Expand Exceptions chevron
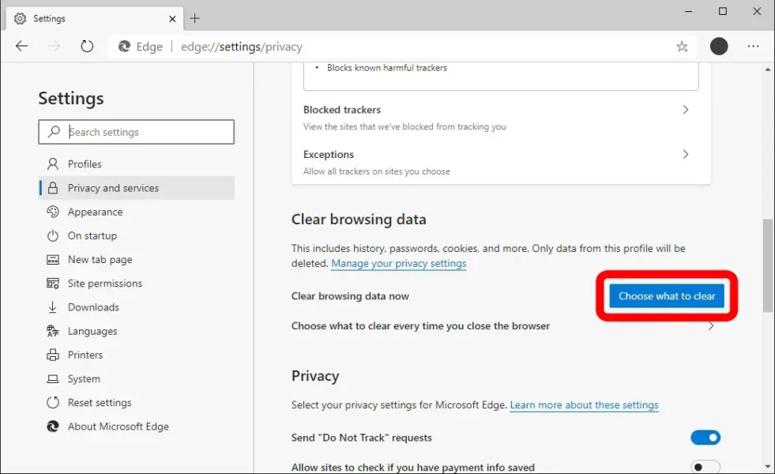The image size is (775, 474). click(x=686, y=154)
